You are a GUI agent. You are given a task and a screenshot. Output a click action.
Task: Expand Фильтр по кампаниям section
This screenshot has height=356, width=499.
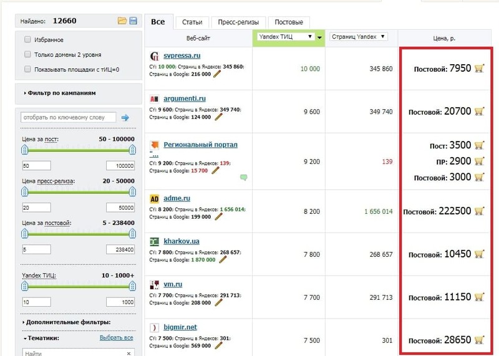pos(61,93)
